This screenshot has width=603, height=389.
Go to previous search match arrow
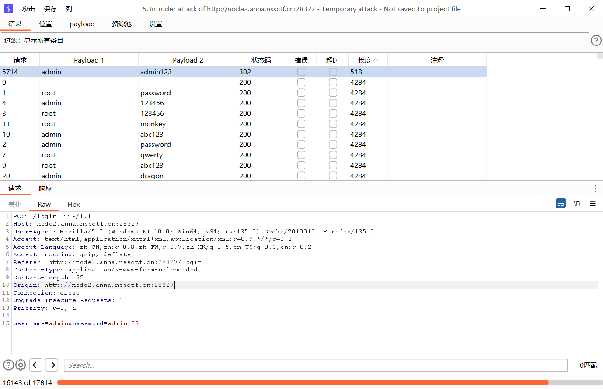(x=36, y=365)
